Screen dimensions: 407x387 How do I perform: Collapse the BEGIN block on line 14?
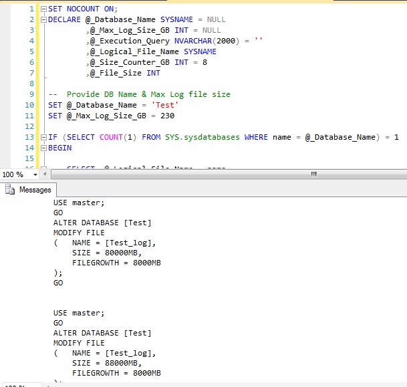click(43, 148)
